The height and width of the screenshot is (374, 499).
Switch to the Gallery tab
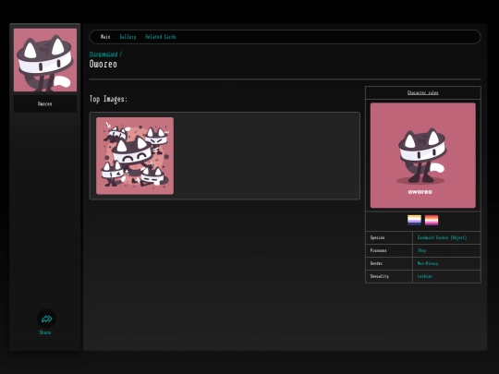128,37
